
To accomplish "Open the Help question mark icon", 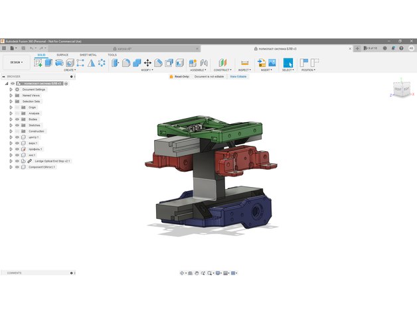I will click(x=401, y=48).
